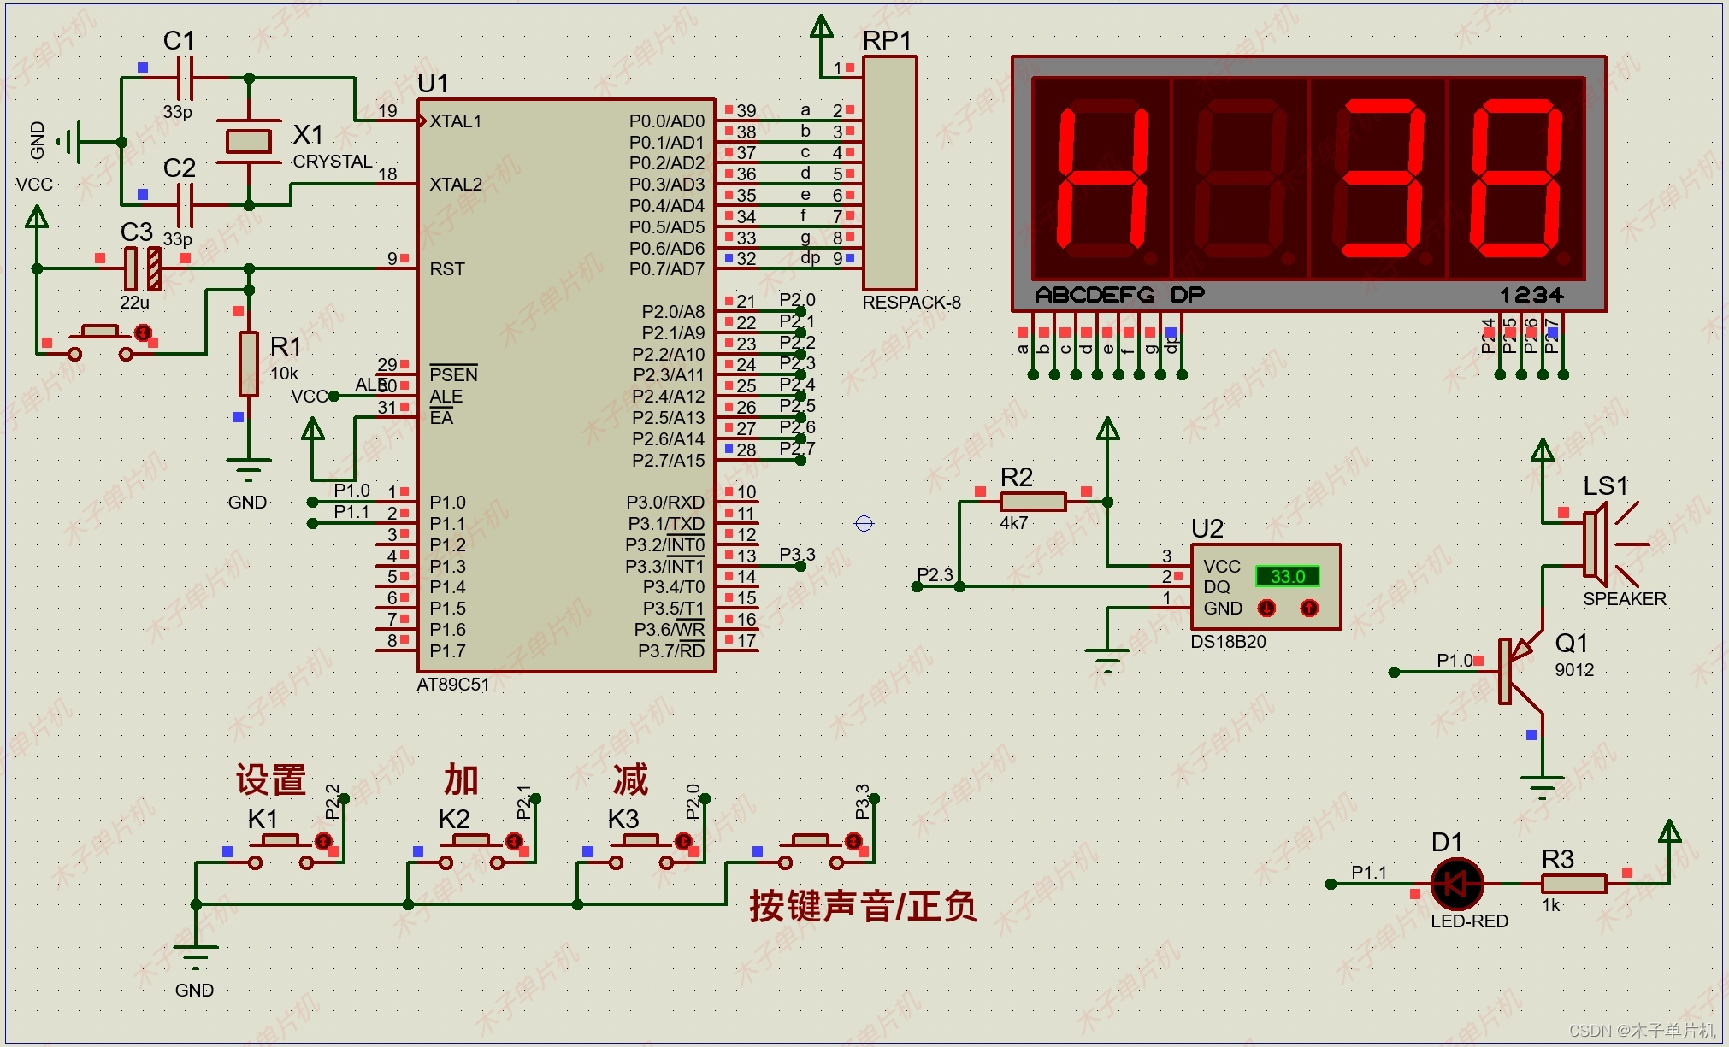Click the U1 AT89C51 microcontroller body

(x=547, y=385)
